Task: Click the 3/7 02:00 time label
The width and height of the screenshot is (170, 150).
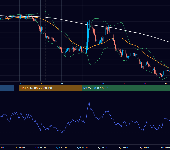Action: coord(124,147)
